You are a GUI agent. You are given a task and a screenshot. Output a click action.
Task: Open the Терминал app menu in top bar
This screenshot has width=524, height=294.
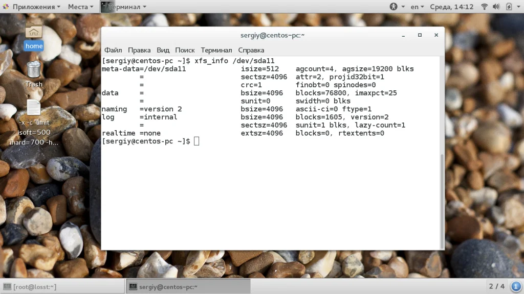tap(124, 7)
